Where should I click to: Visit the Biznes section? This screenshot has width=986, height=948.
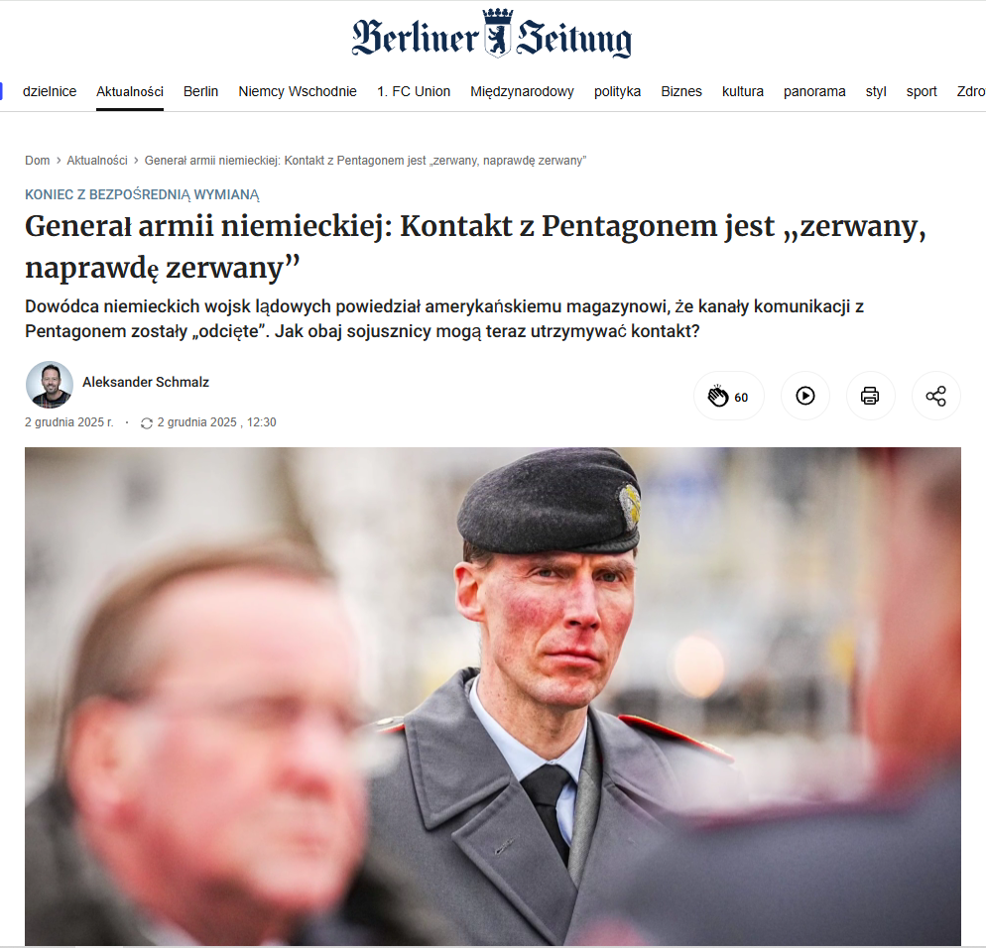[681, 92]
